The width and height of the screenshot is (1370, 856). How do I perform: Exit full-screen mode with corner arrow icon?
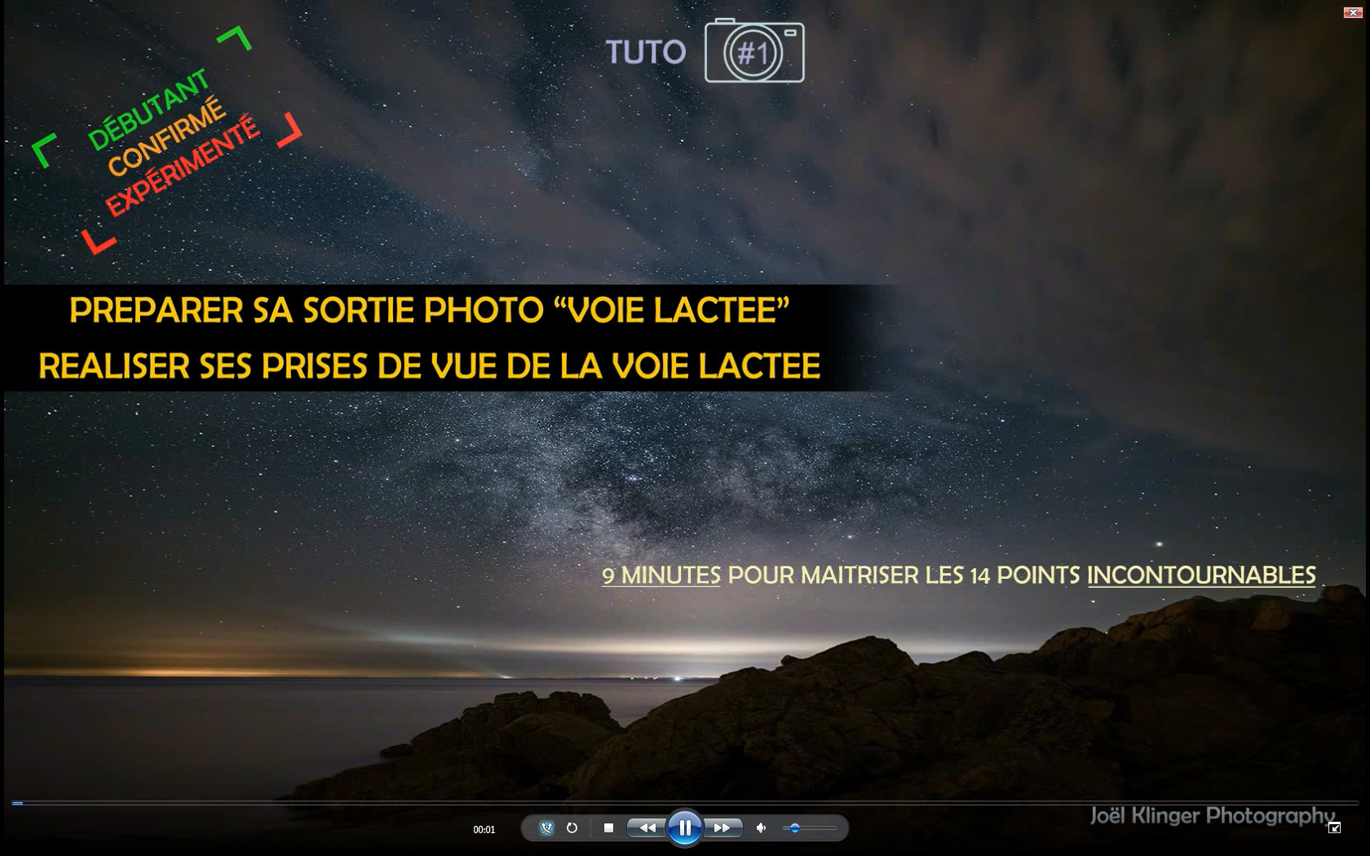[x=1334, y=828]
